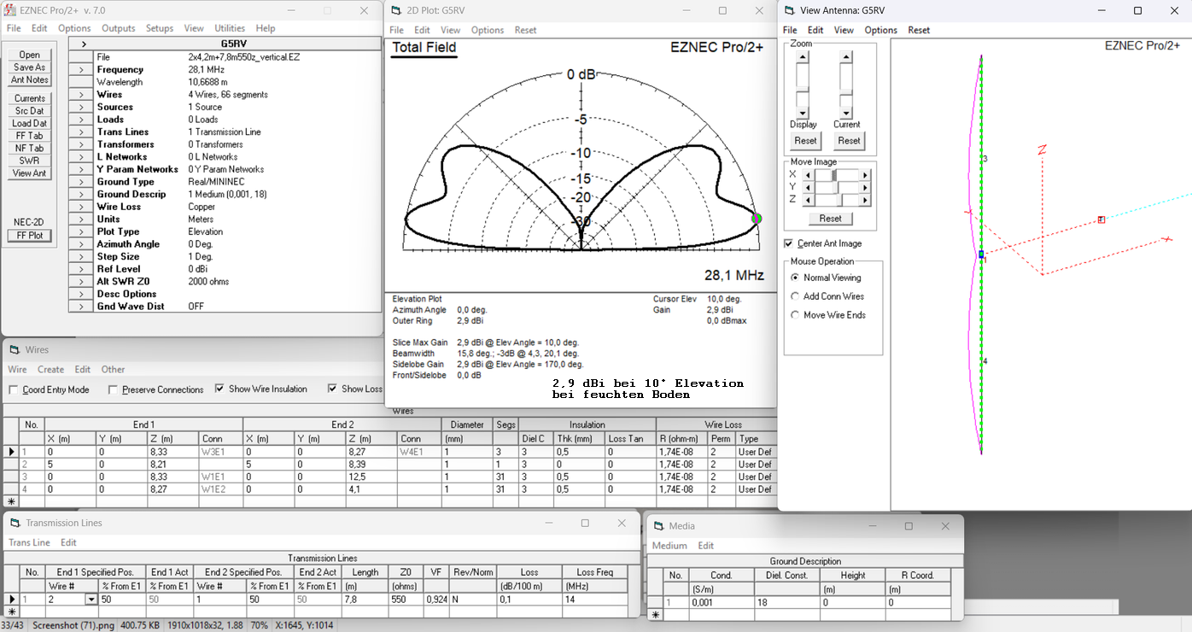Select wire row 1 using its row arrow
Image resolution: width=1192 pixels, height=632 pixels.
(11, 452)
